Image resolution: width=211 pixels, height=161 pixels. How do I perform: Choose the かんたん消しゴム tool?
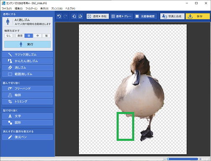[28, 61]
